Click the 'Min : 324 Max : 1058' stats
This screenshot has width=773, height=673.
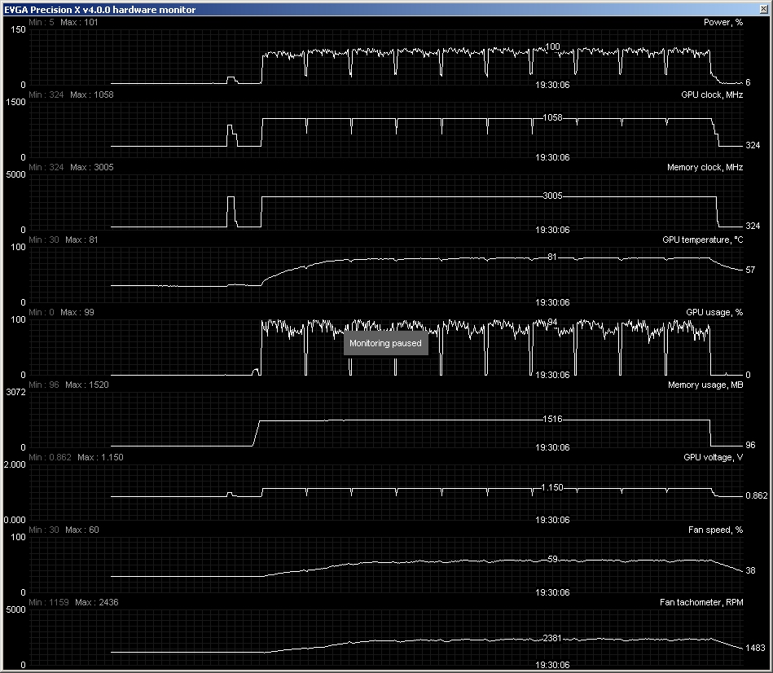click(71, 95)
